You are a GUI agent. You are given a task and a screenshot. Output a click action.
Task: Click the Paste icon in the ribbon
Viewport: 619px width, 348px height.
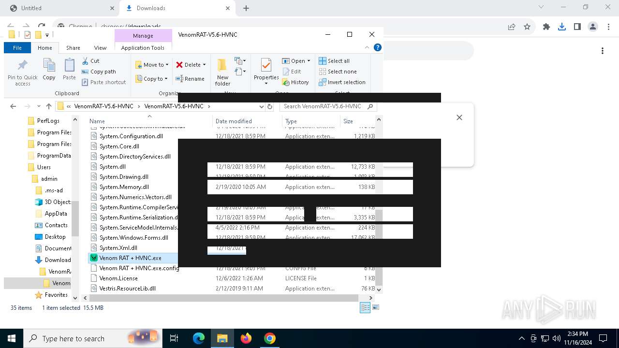[69, 69]
